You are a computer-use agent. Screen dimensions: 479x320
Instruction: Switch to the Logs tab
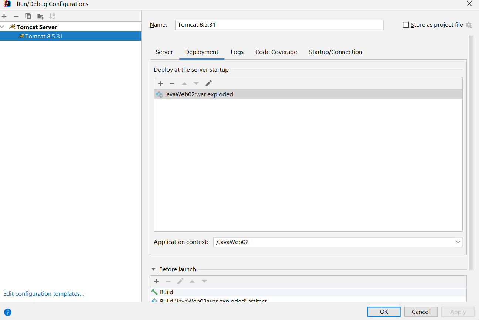(237, 52)
